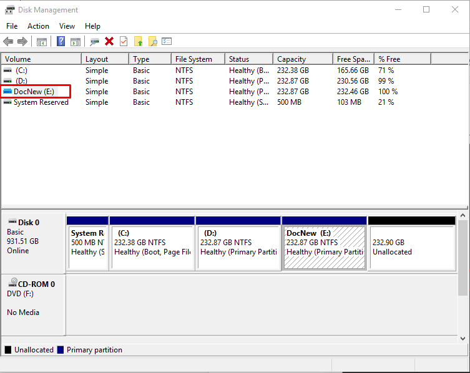Click the Properties checkmark page icon
Screen dimensions: 470x373
(124, 41)
